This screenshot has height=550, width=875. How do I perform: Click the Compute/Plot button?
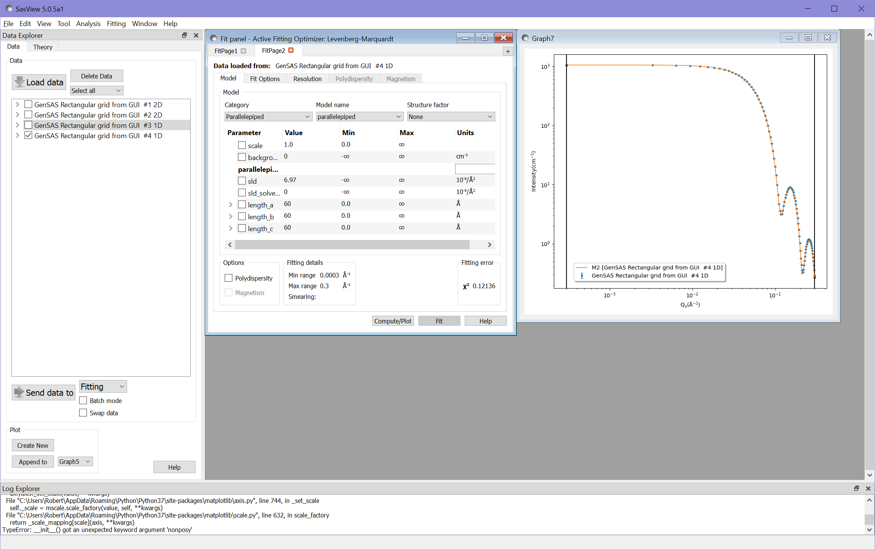(x=392, y=321)
